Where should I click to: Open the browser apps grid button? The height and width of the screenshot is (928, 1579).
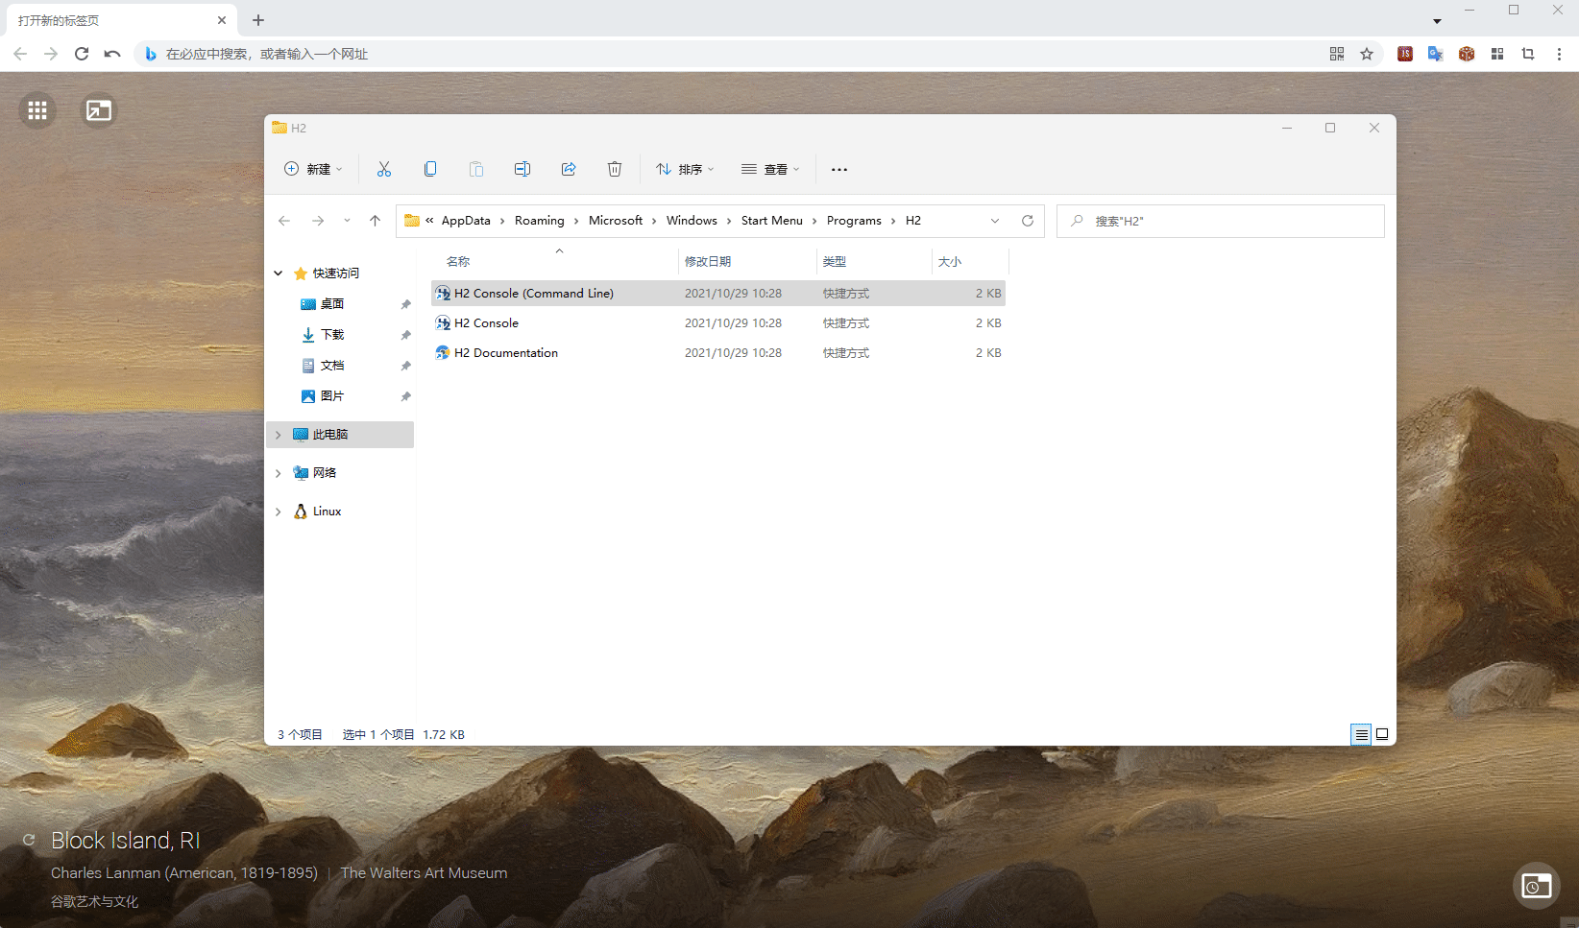point(37,110)
